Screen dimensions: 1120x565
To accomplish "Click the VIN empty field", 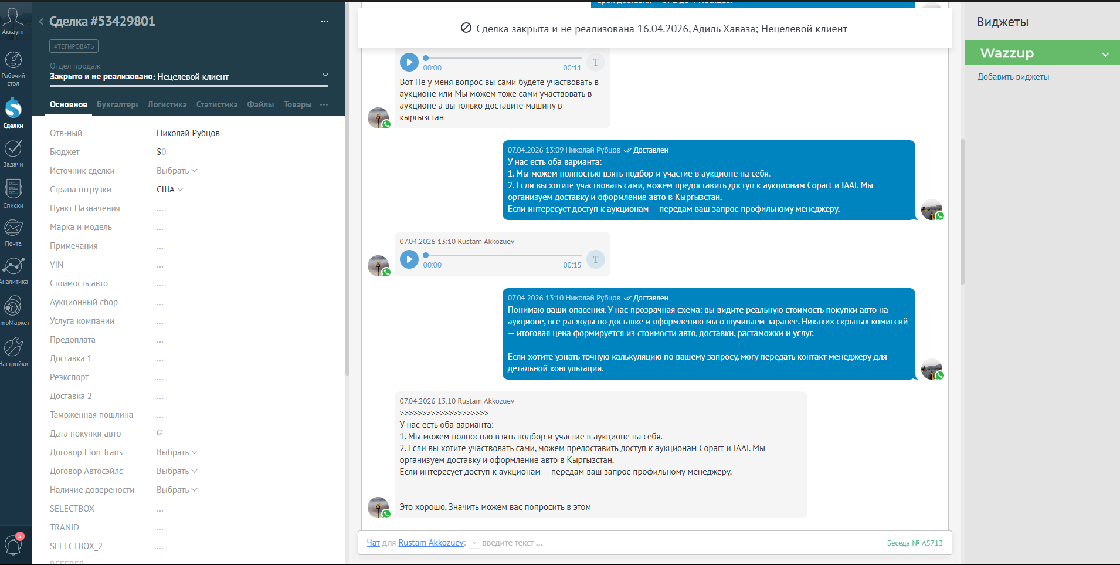I will click(x=160, y=265).
